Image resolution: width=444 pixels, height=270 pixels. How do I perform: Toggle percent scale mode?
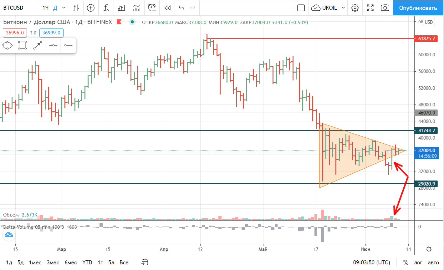click(x=406, y=262)
